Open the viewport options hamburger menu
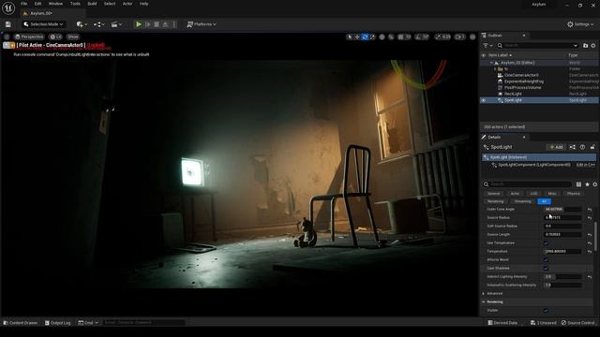 (7, 37)
